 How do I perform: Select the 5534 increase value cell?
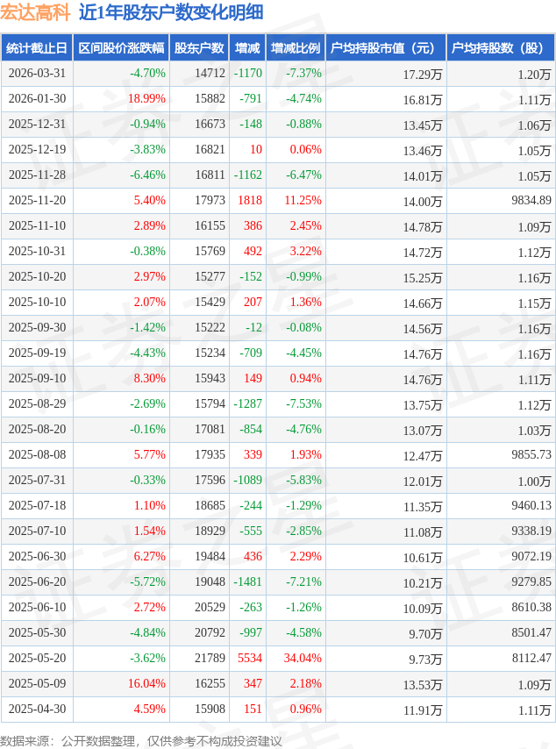tap(250, 658)
